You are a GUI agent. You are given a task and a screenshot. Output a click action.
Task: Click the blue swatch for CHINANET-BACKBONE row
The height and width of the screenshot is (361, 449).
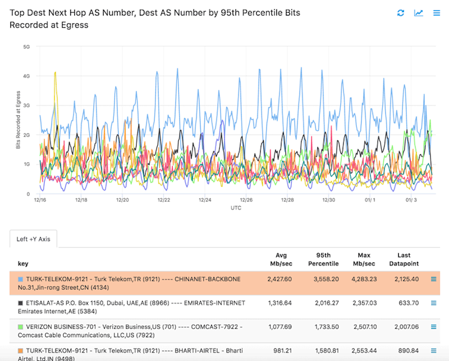click(20, 279)
